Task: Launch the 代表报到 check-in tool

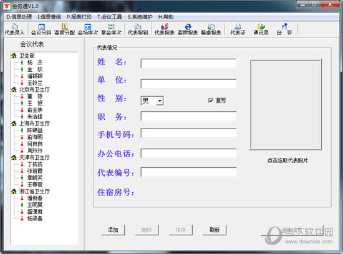Action: [138, 29]
